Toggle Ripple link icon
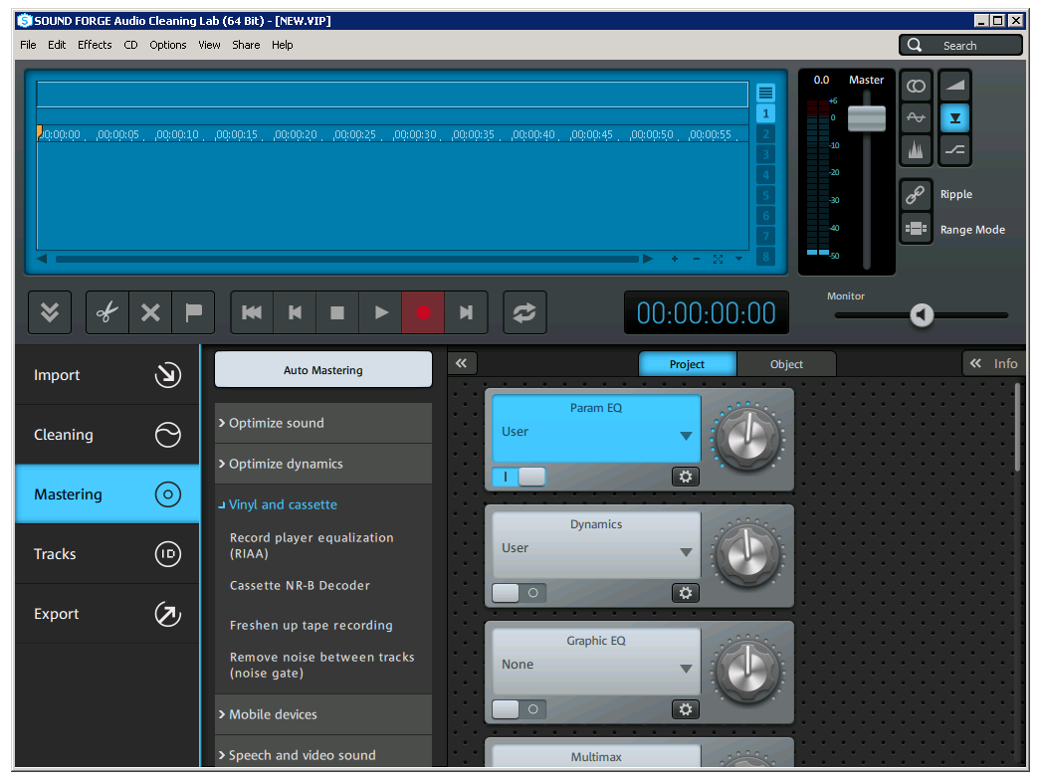 (x=917, y=194)
